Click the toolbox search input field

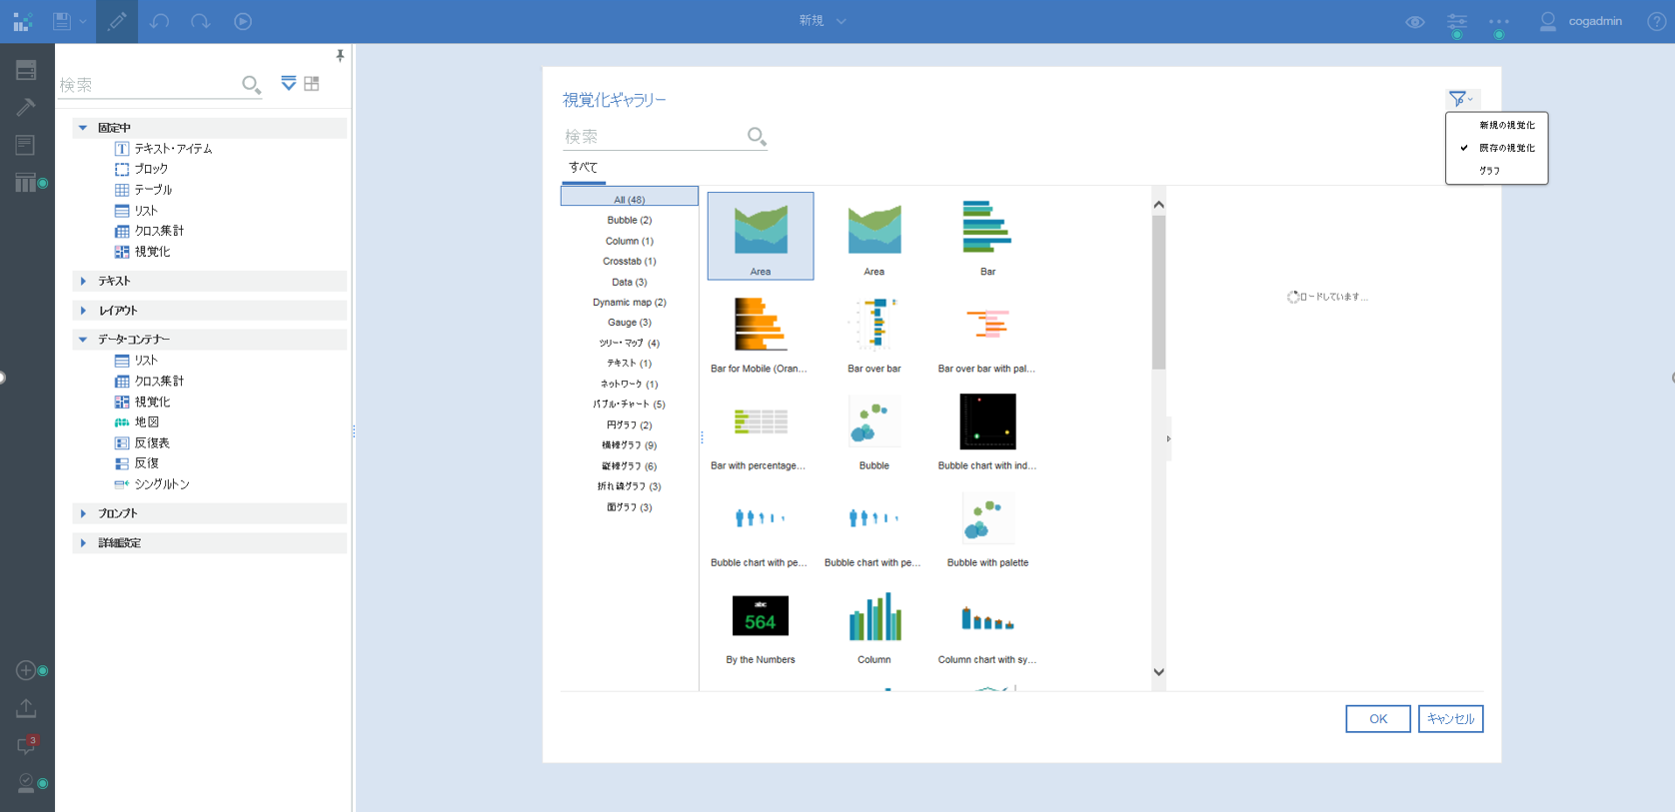click(x=148, y=85)
